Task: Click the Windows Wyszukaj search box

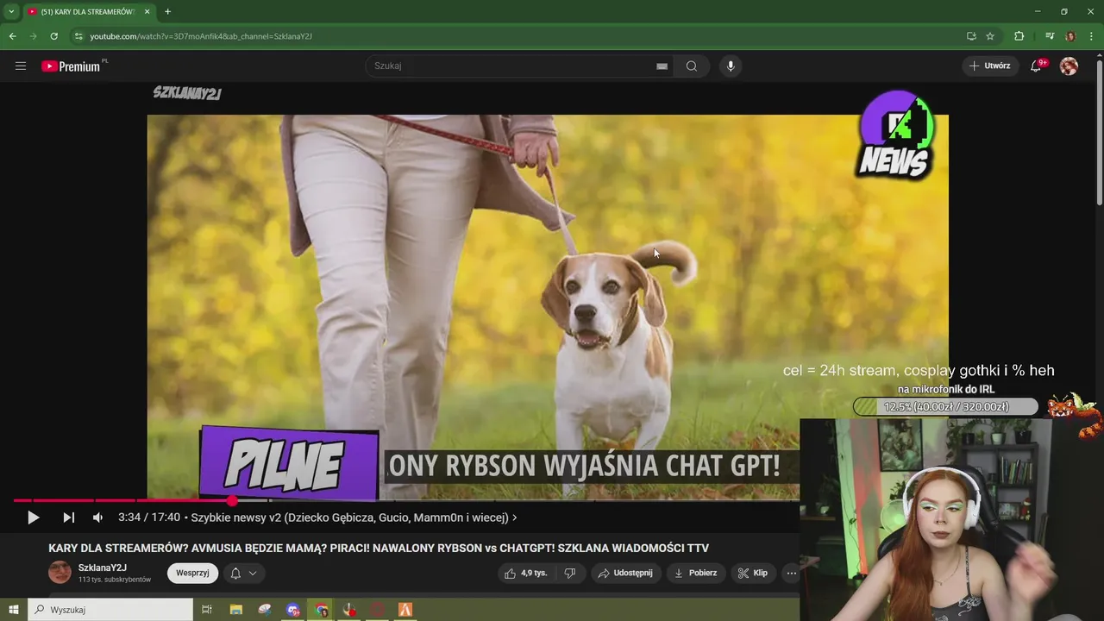Action: pyautogui.click(x=110, y=610)
